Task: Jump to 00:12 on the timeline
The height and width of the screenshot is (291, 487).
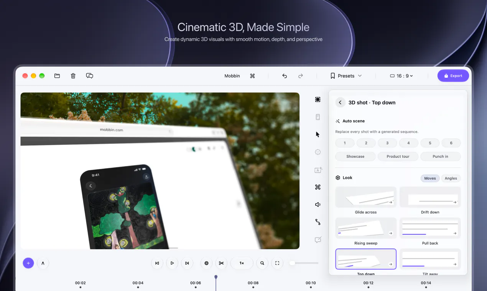Action: coord(369,283)
